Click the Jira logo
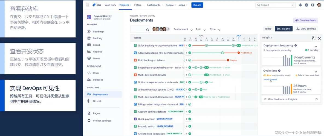The width and height of the screenshot is (324, 136). [97, 5]
